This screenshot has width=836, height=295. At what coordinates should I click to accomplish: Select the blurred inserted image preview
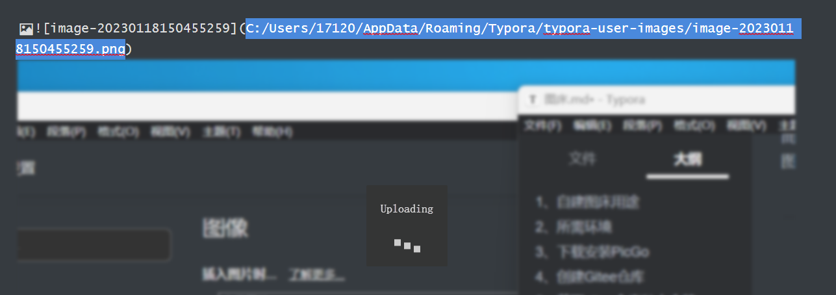(405, 177)
